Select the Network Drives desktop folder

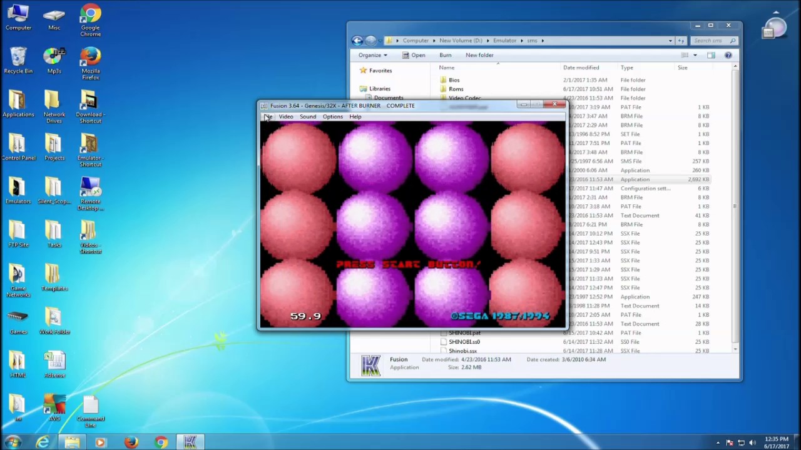pyautogui.click(x=54, y=107)
